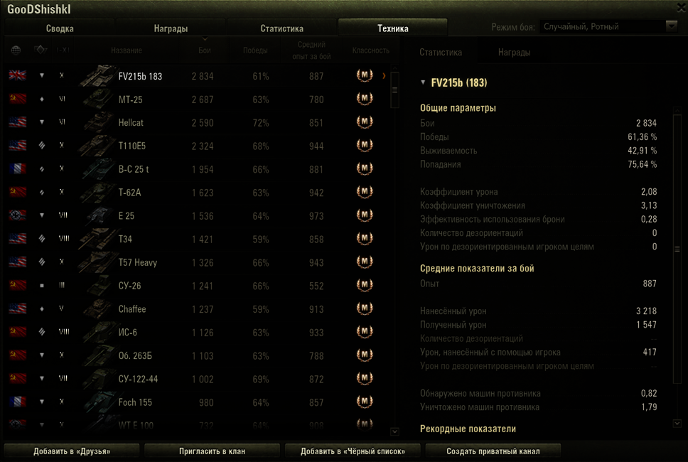This screenshot has width=688, height=462.
Task: Click the tank destroyer icon on Hellcat row
Action: 42,122
